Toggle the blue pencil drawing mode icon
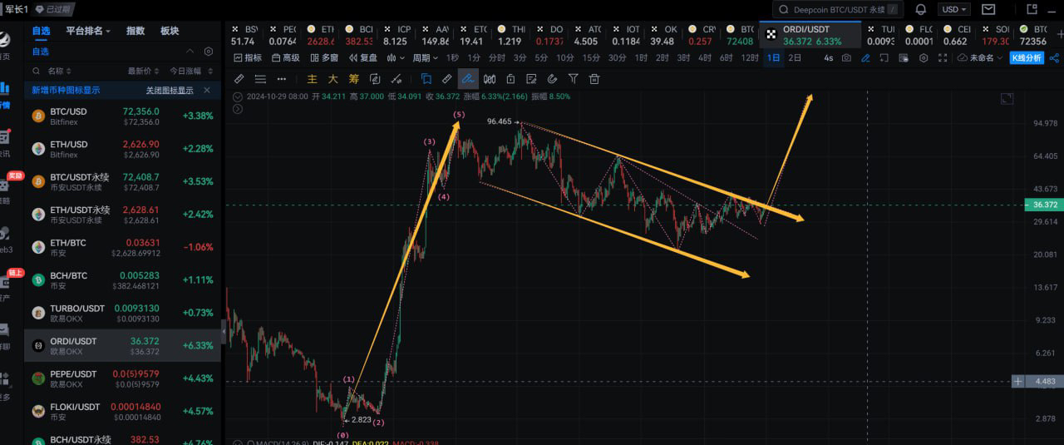This screenshot has height=445, width=1064. [x=865, y=58]
